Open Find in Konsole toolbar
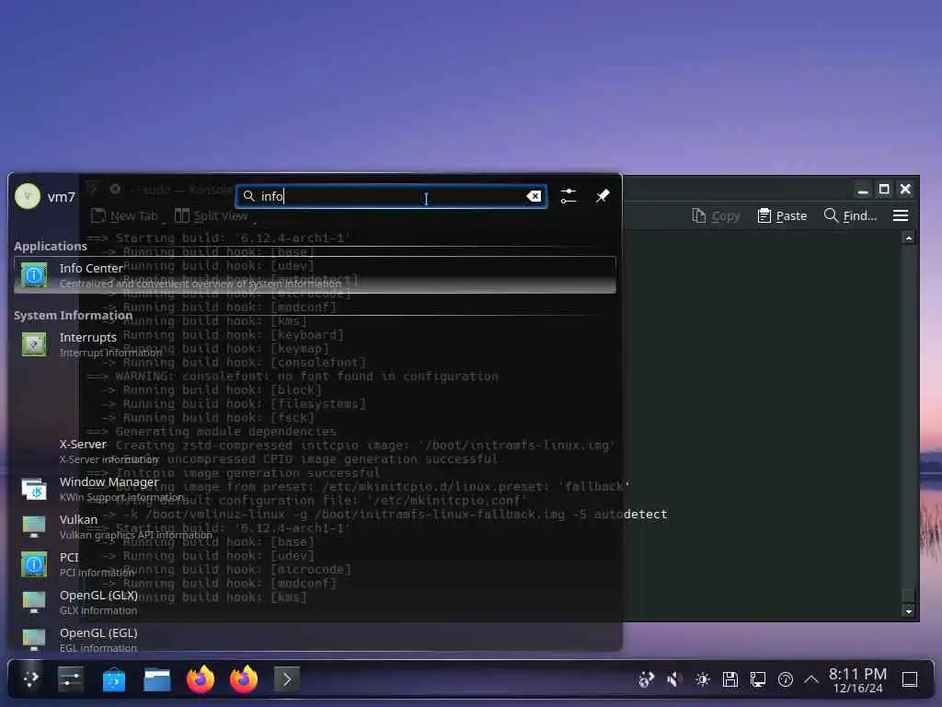This screenshot has height=707, width=942. pos(850,215)
